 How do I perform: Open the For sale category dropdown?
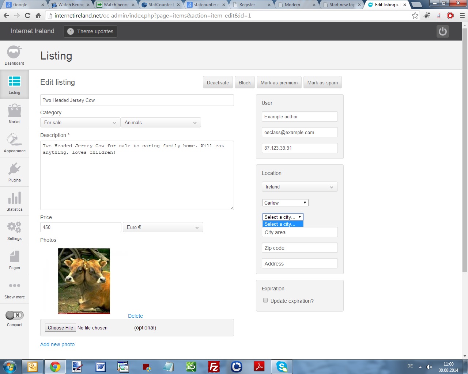[x=80, y=122]
